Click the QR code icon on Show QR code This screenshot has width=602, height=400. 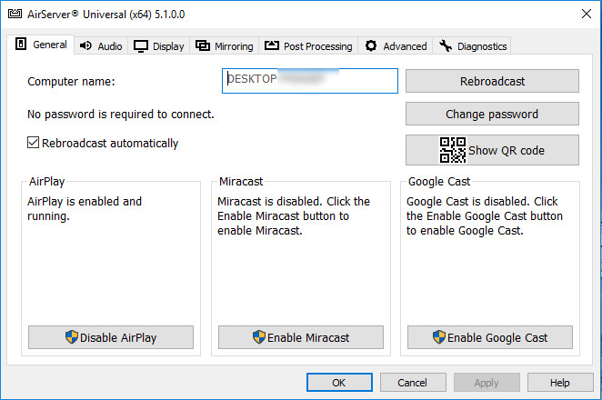coord(453,150)
